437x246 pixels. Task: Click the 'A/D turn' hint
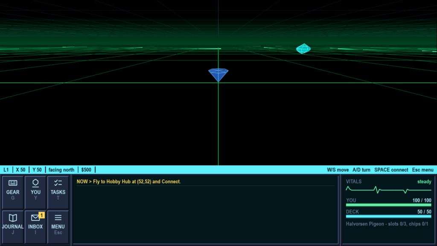361,170
